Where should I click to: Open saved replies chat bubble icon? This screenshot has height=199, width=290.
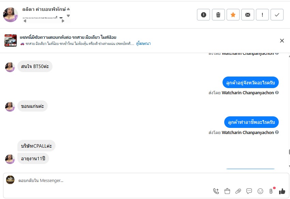[249, 191]
